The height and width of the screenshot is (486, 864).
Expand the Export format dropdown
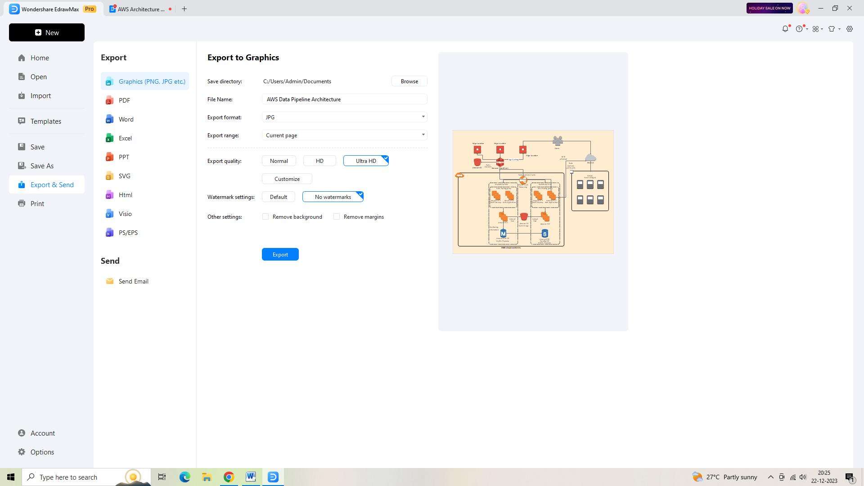(x=423, y=117)
